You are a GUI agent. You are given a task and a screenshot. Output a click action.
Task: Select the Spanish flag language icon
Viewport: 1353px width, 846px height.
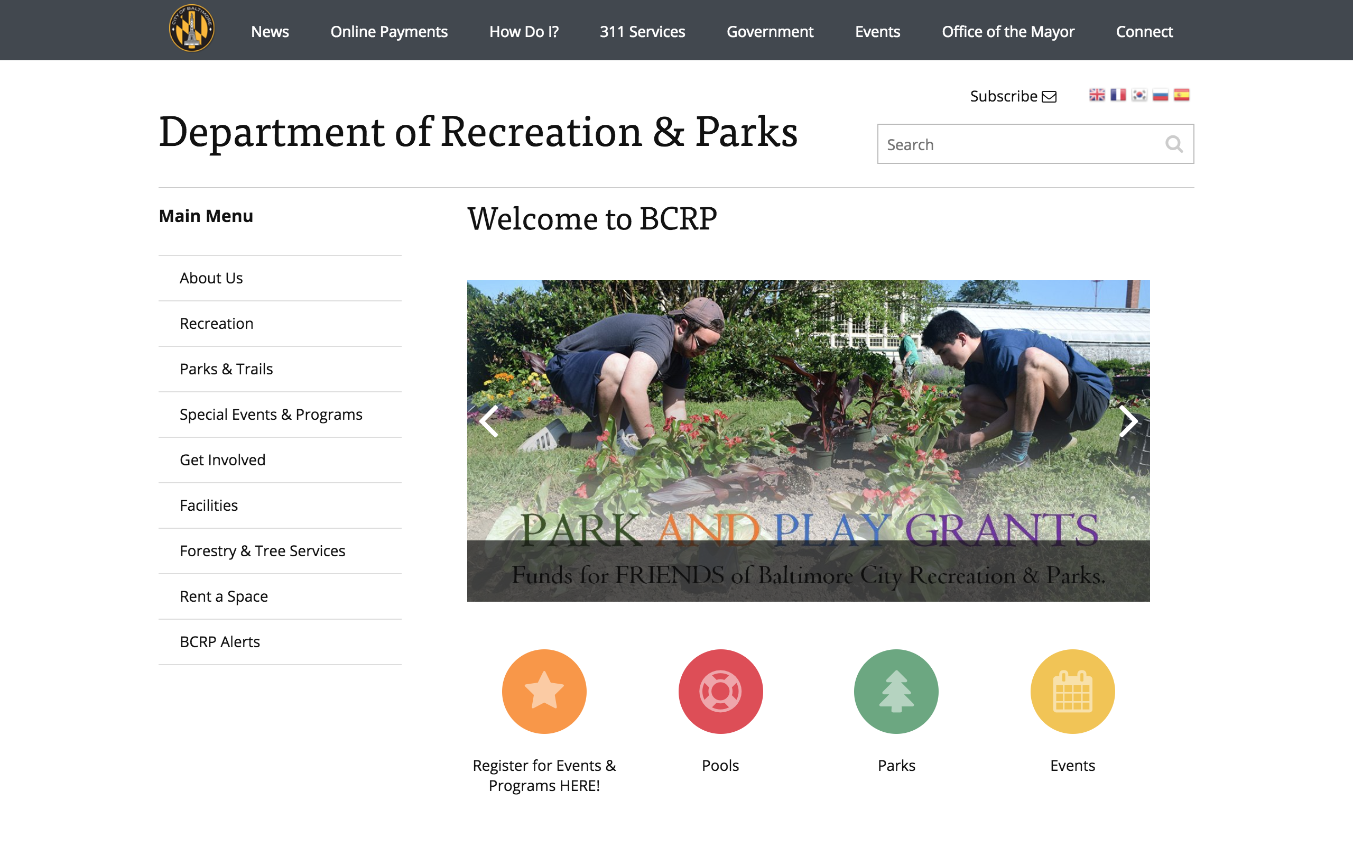point(1181,95)
